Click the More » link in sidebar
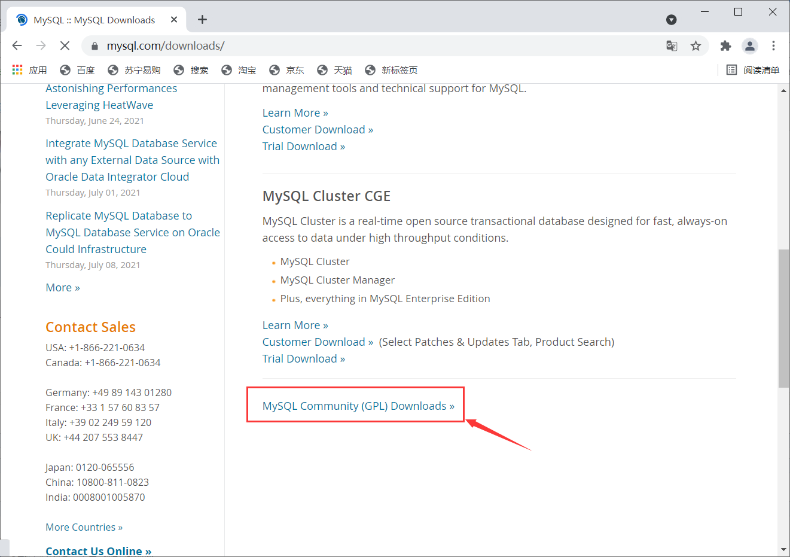This screenshot has width=790, height=557. (63, 288)
